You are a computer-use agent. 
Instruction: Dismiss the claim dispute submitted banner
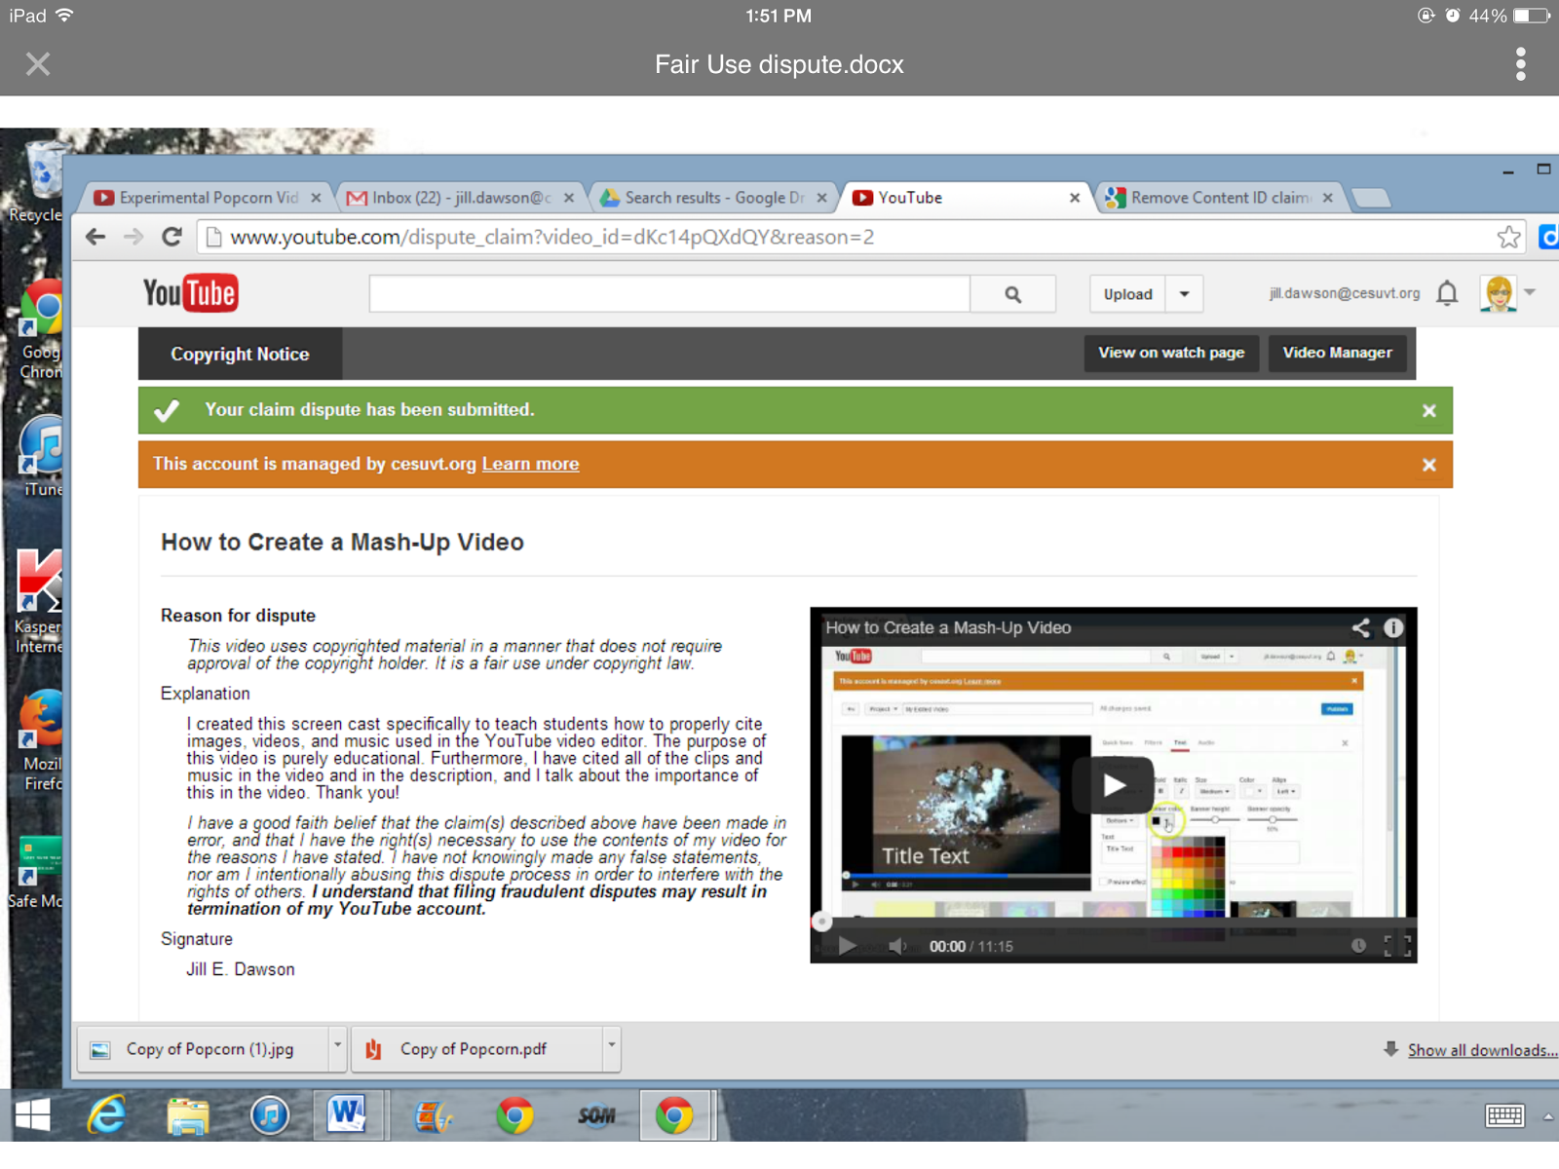1429,411
